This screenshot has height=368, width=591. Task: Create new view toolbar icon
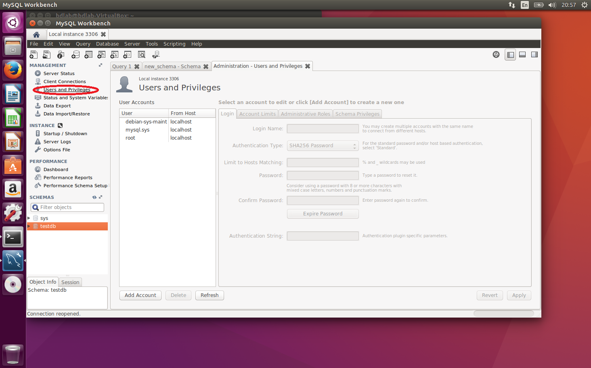point(101,54)
